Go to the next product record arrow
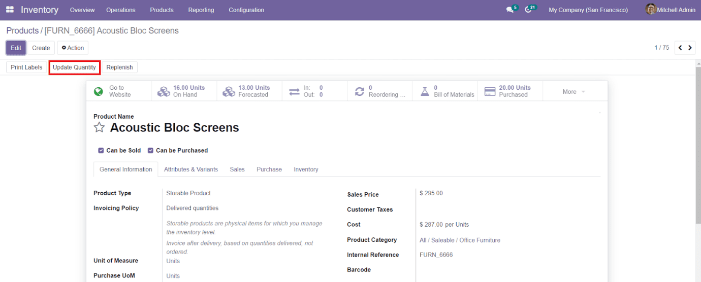The image size is (701, 282). pos(690,48)
